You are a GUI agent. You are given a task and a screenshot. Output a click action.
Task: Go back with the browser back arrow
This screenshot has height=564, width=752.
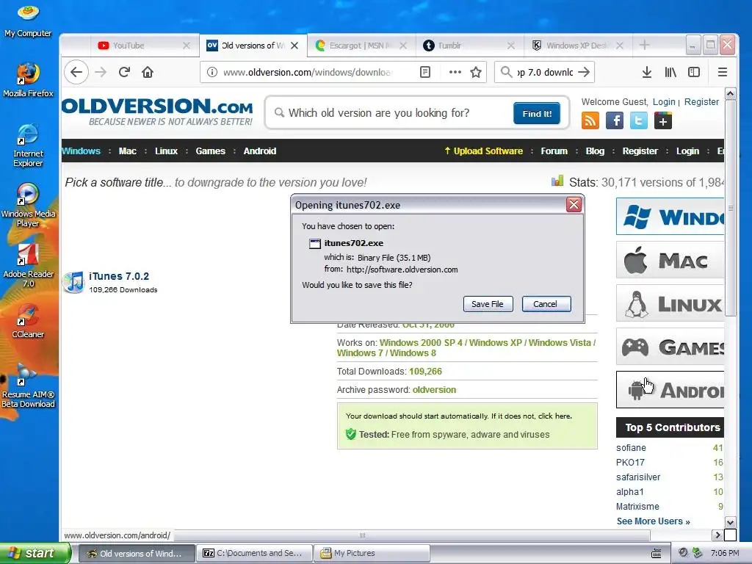click(76, 73)
